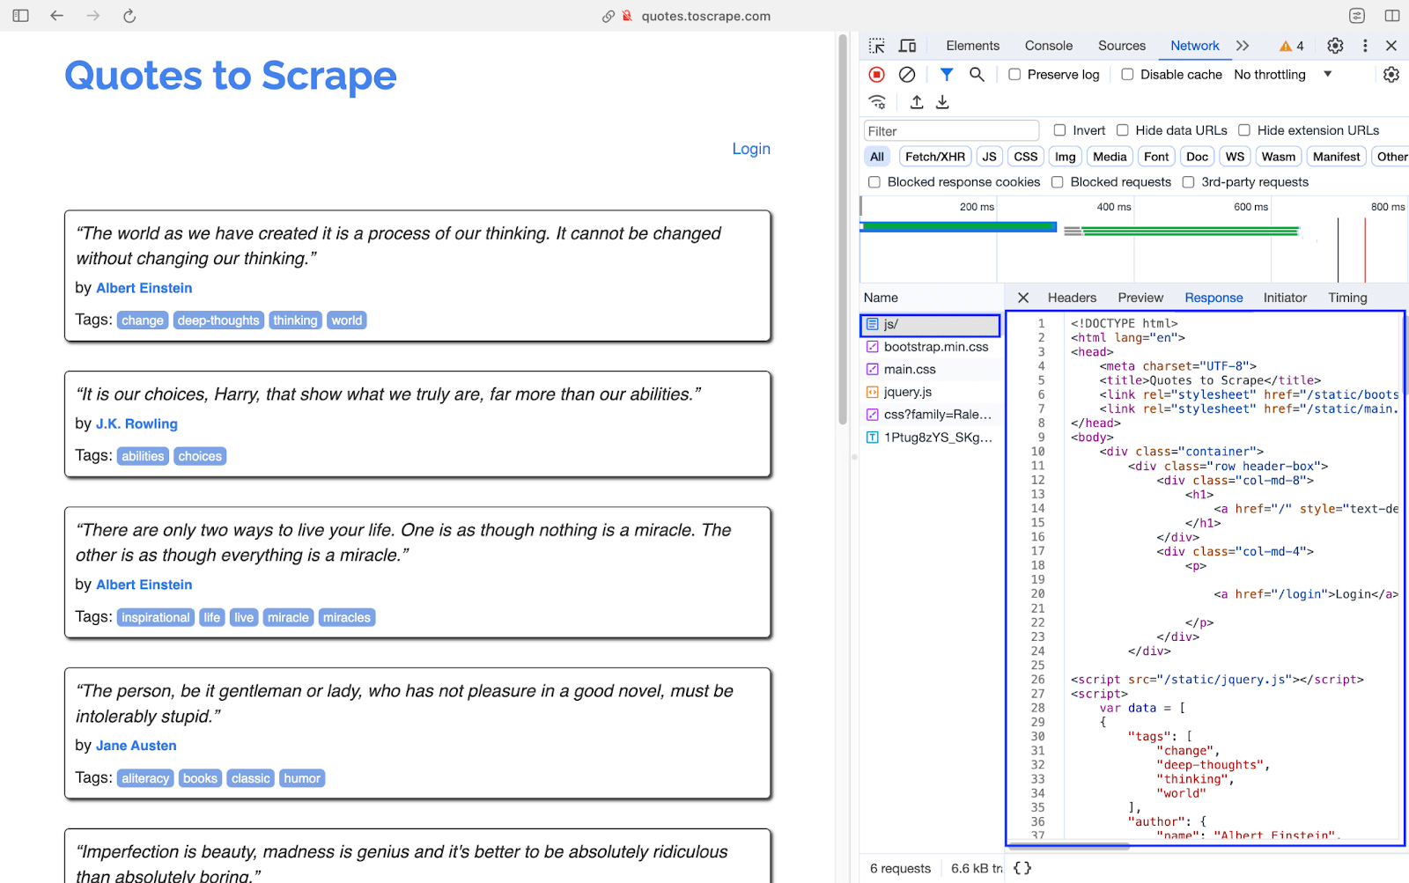
Task: Open the Login link
Action: (750, 148)
